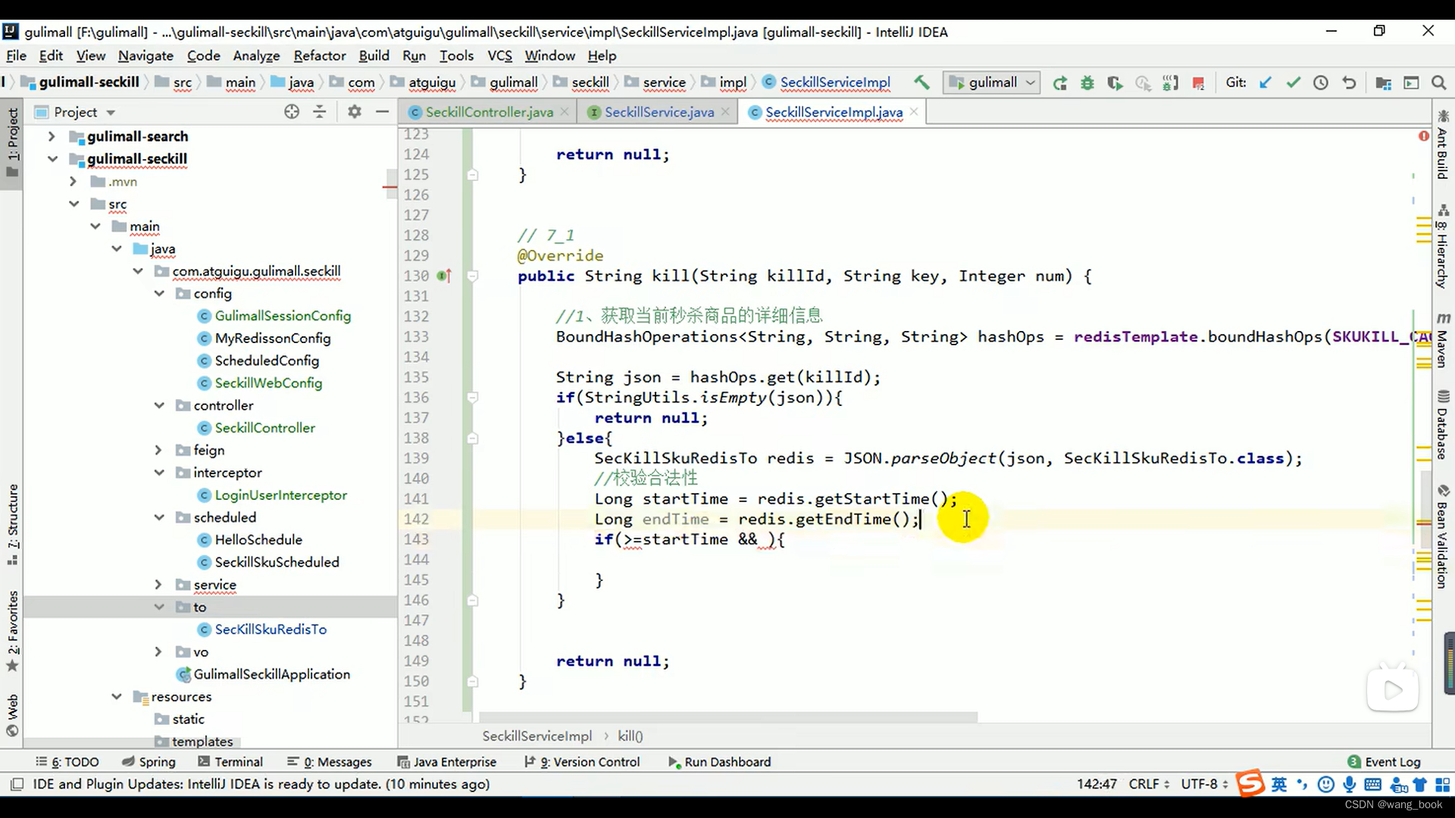Viewport: 1455px width, 818px height.
Task: Toggle the Web side tab
Action: pyautogui.click(x=12, y=715)
